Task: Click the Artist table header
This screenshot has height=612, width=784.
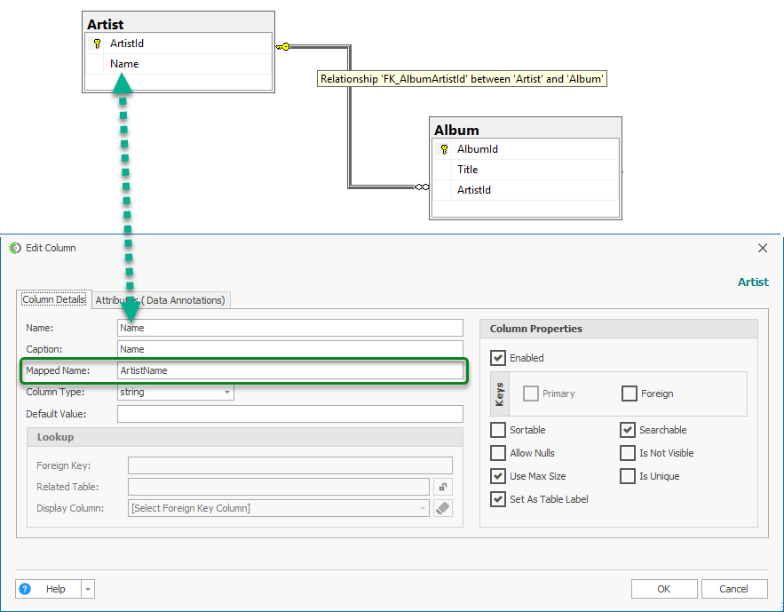Action: (178, 23)
